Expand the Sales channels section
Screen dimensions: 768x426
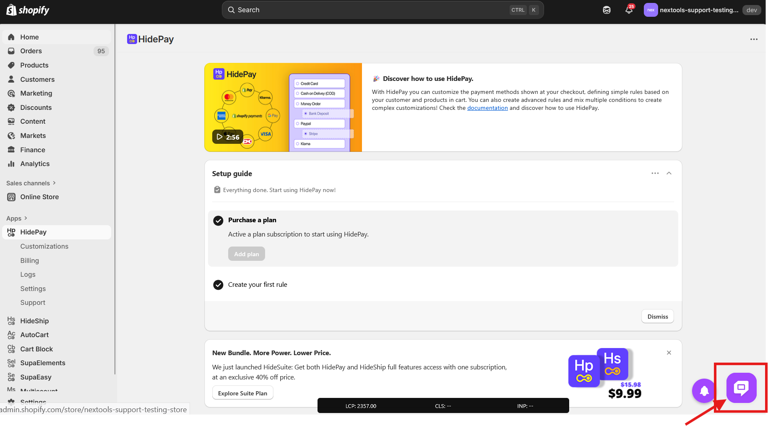click(31, 183)
